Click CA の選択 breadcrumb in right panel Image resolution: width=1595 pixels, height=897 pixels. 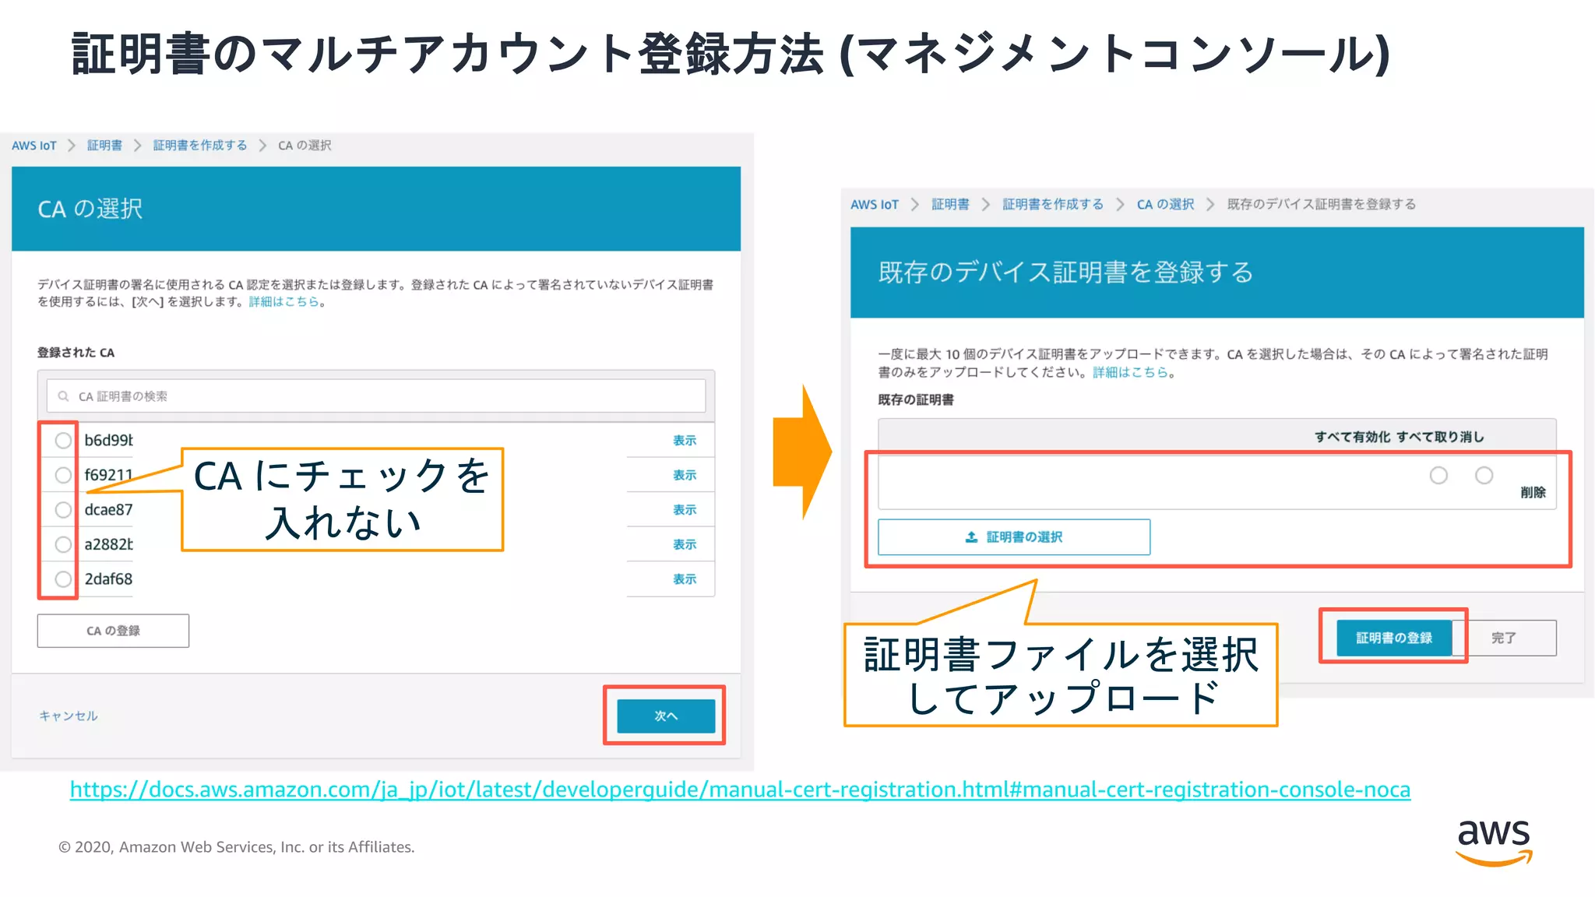click(x=1165, y=205)
